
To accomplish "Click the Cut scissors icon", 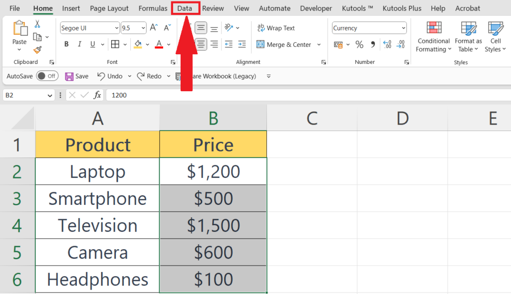I will 37,24.
